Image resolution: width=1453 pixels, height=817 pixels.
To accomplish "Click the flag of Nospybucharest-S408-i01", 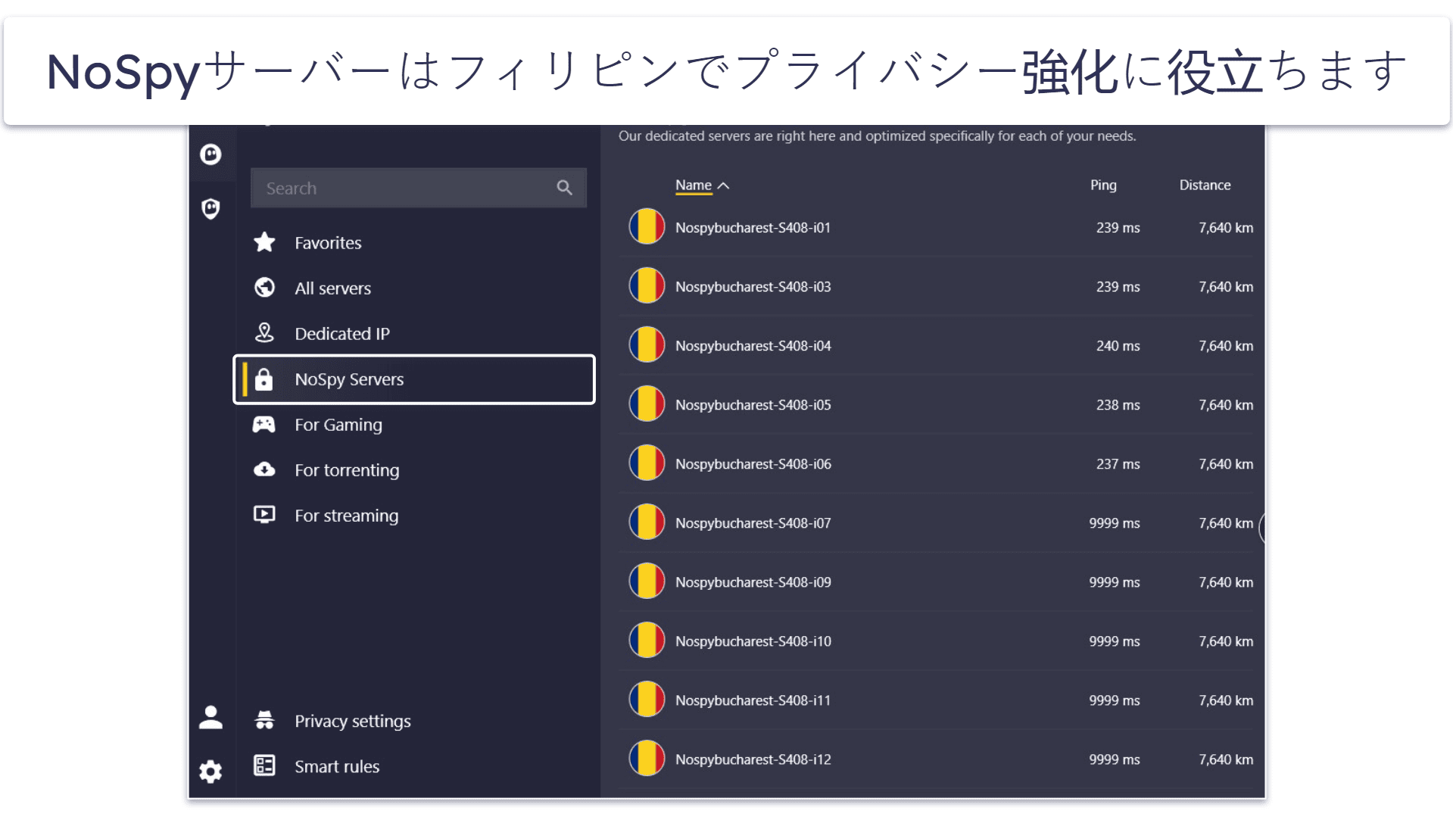I will (x=647, y=226).
